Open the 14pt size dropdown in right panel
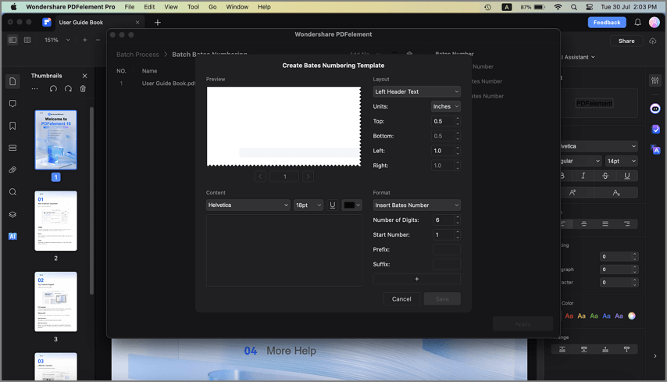The height and width of the screenshot is (382, 667). tap(622, 161)
